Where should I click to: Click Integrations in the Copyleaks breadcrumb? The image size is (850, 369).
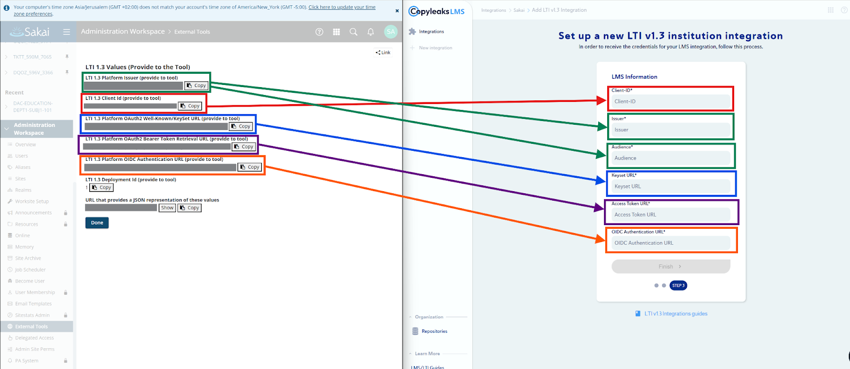pyautogui.click(x=494, y=10)
